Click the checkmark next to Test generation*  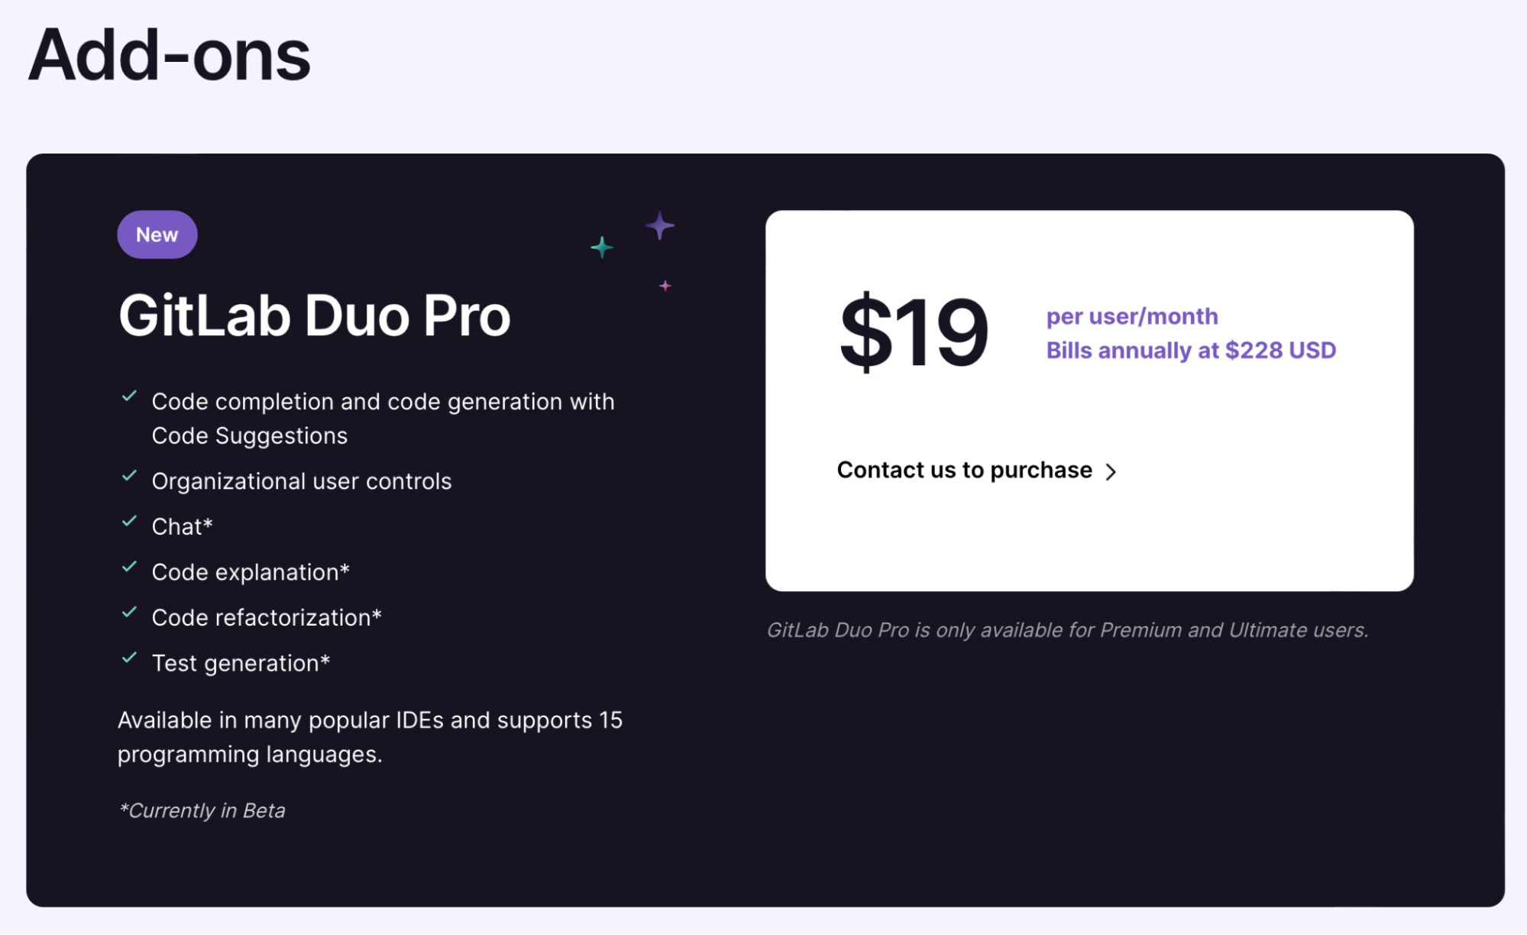pyautogui.click(x=130, y=658)
